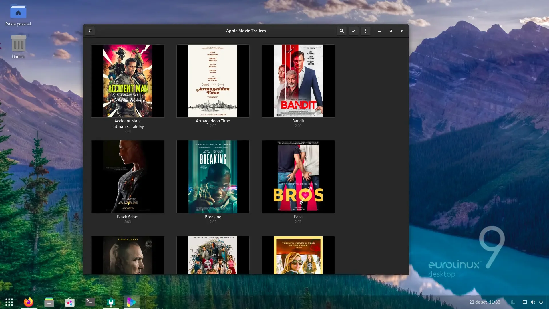Click the 'Bros' title text
This screenshot has width=549, height=309.
[298, 217]
